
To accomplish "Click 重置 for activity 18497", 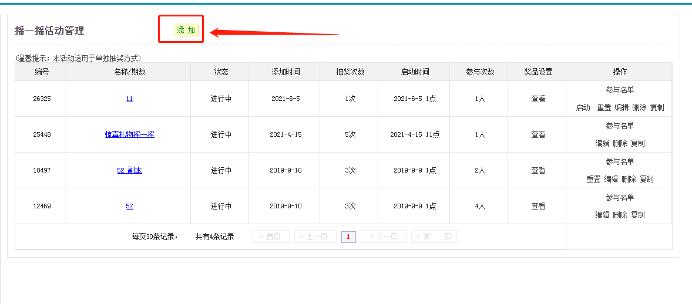I will (x=593, y=180).
